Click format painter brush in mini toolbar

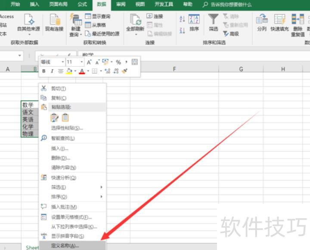tap(124, 71)
